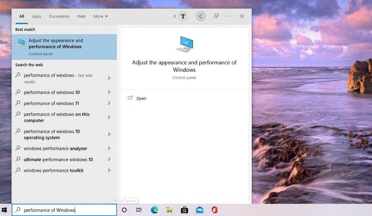
Task: Expand the More filter dropdown
Action: (100, 16)
